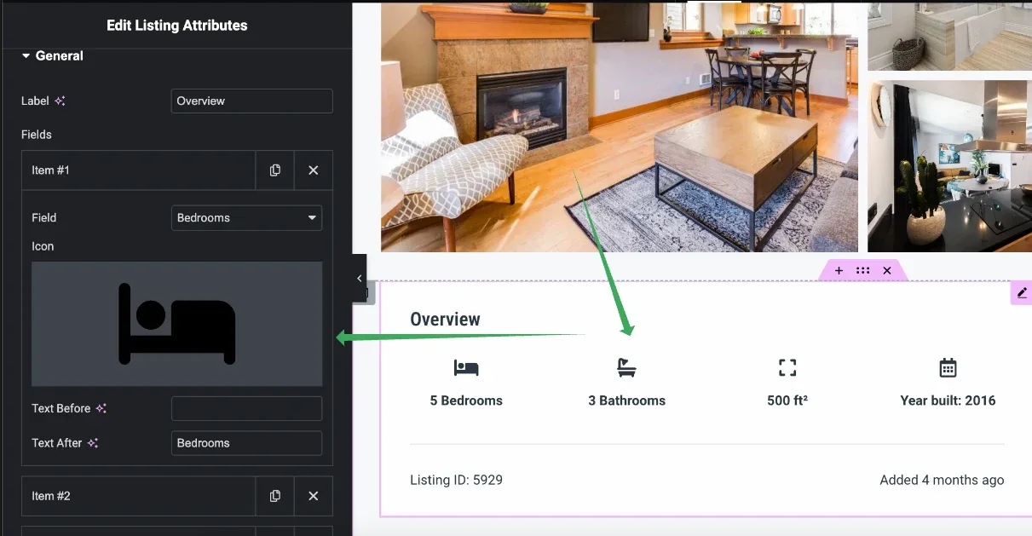
Task: Open the bed icon picker preview
Action: point(177,324)
